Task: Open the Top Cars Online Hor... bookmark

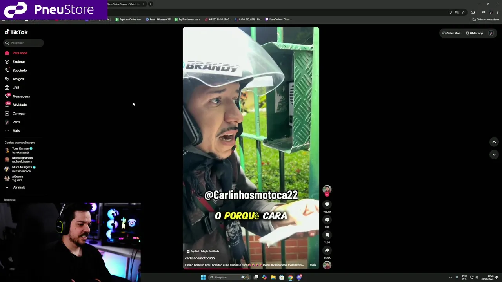Action: coord(129,19)
